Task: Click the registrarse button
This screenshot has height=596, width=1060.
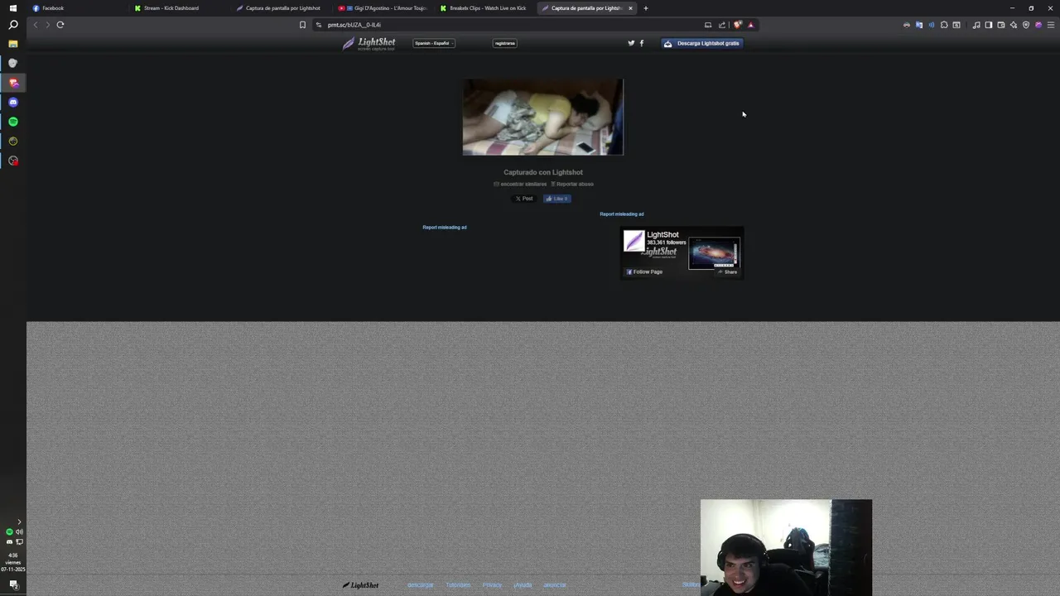Action: (x=504, y=43)
